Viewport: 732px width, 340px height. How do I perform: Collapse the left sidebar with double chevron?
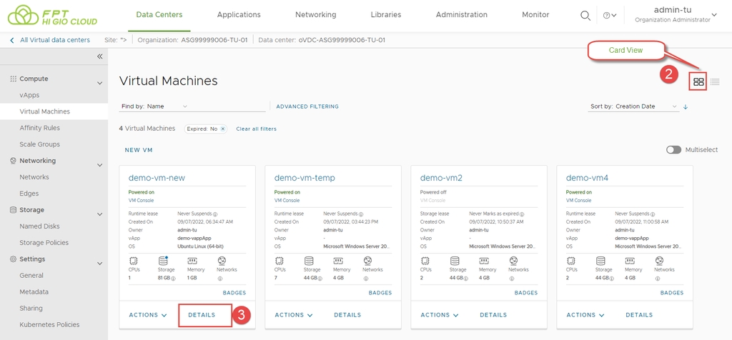point(100,56)
